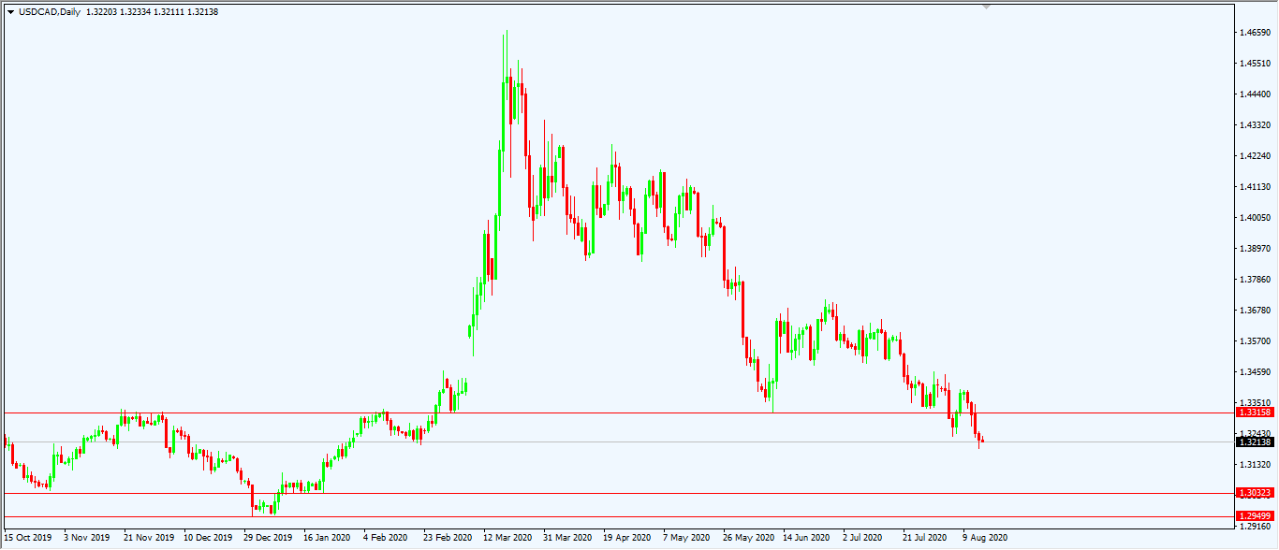1279x550 pixels.
Task: Click the red horizontal line at 1.29499
Action: click(x=618, y=516)
